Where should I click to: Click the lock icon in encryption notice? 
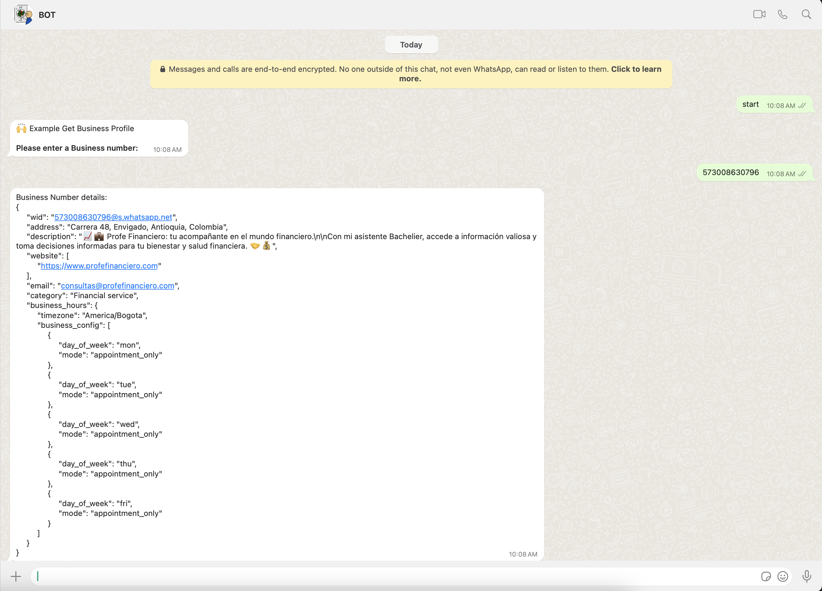(163, 69)
